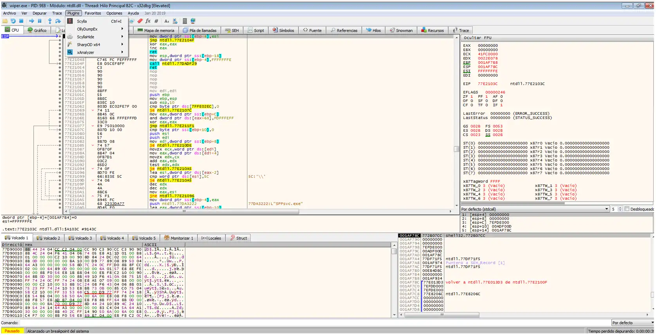
Task: Click the Recursos tab
Action: tap(433, 30)
